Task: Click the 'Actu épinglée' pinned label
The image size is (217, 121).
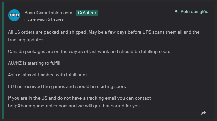Action: [194, 12]
